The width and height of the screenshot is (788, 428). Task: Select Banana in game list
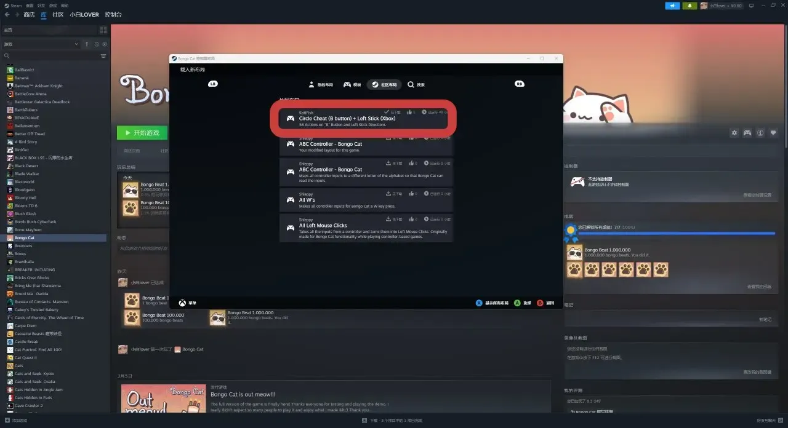pyautogui.click(x=22, y=78)
